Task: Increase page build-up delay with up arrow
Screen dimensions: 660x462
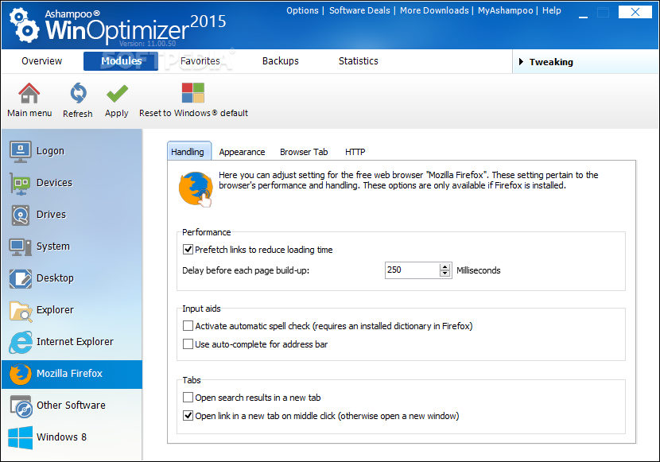Action: 445,266
